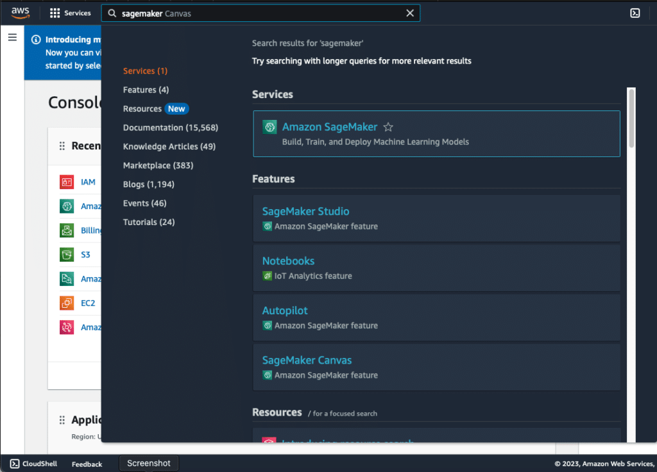The image size is (657, 472).
Task: Click the Resources section heading in results
Action: (277, 412)
